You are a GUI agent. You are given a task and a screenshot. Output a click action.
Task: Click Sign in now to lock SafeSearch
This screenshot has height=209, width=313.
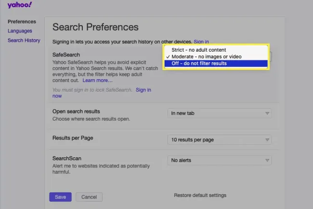click(143, 90)
